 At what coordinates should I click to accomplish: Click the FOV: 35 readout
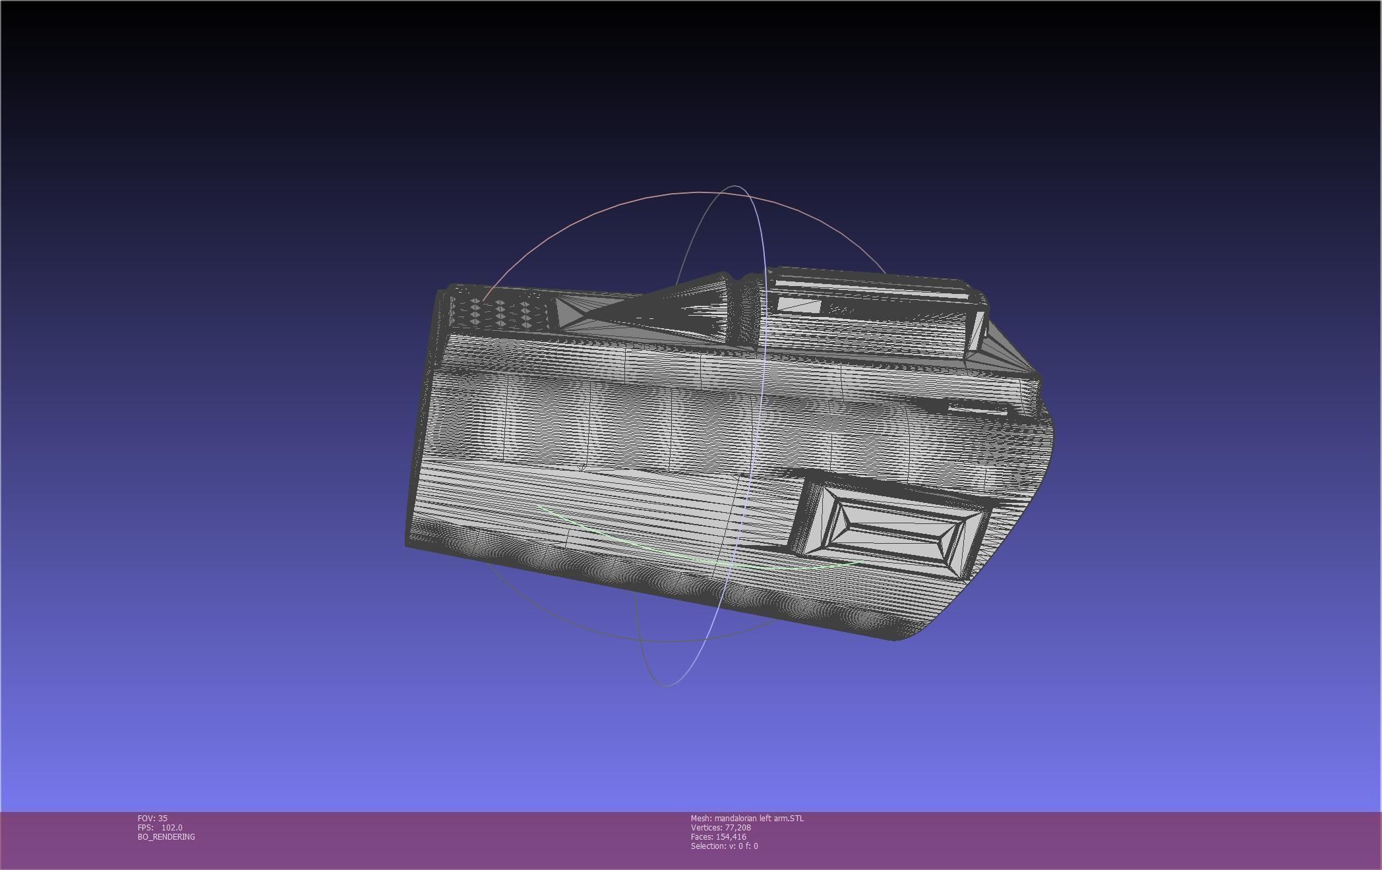click(152, 818)
